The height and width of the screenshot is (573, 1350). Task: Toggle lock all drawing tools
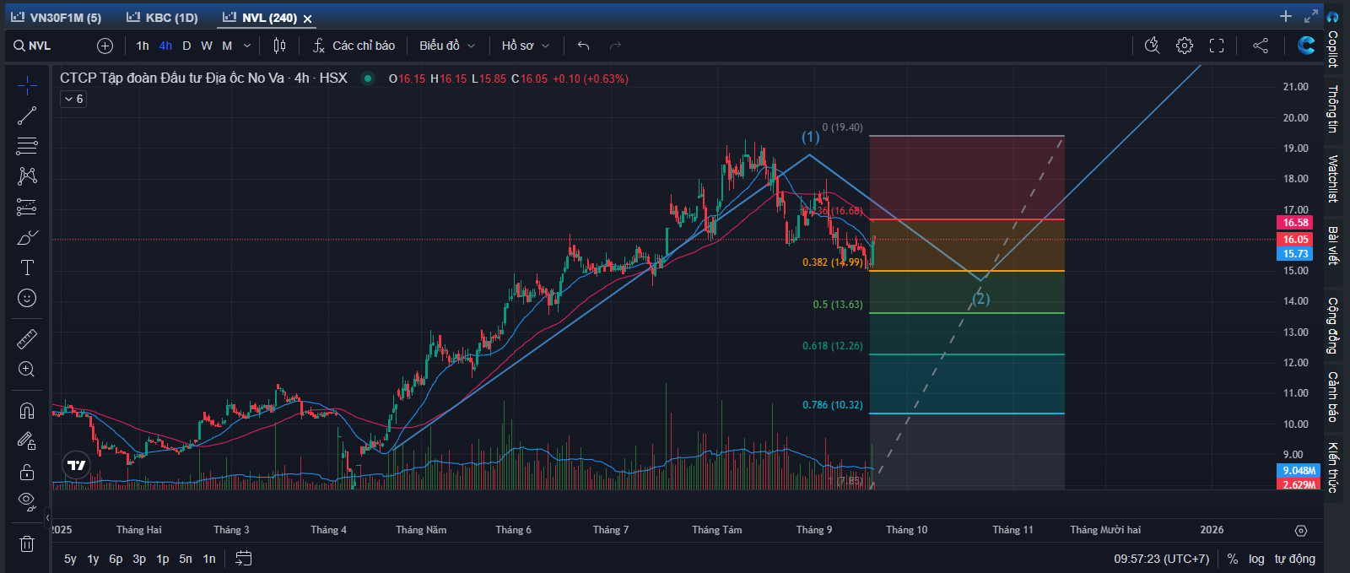click(x=27, y=472)
